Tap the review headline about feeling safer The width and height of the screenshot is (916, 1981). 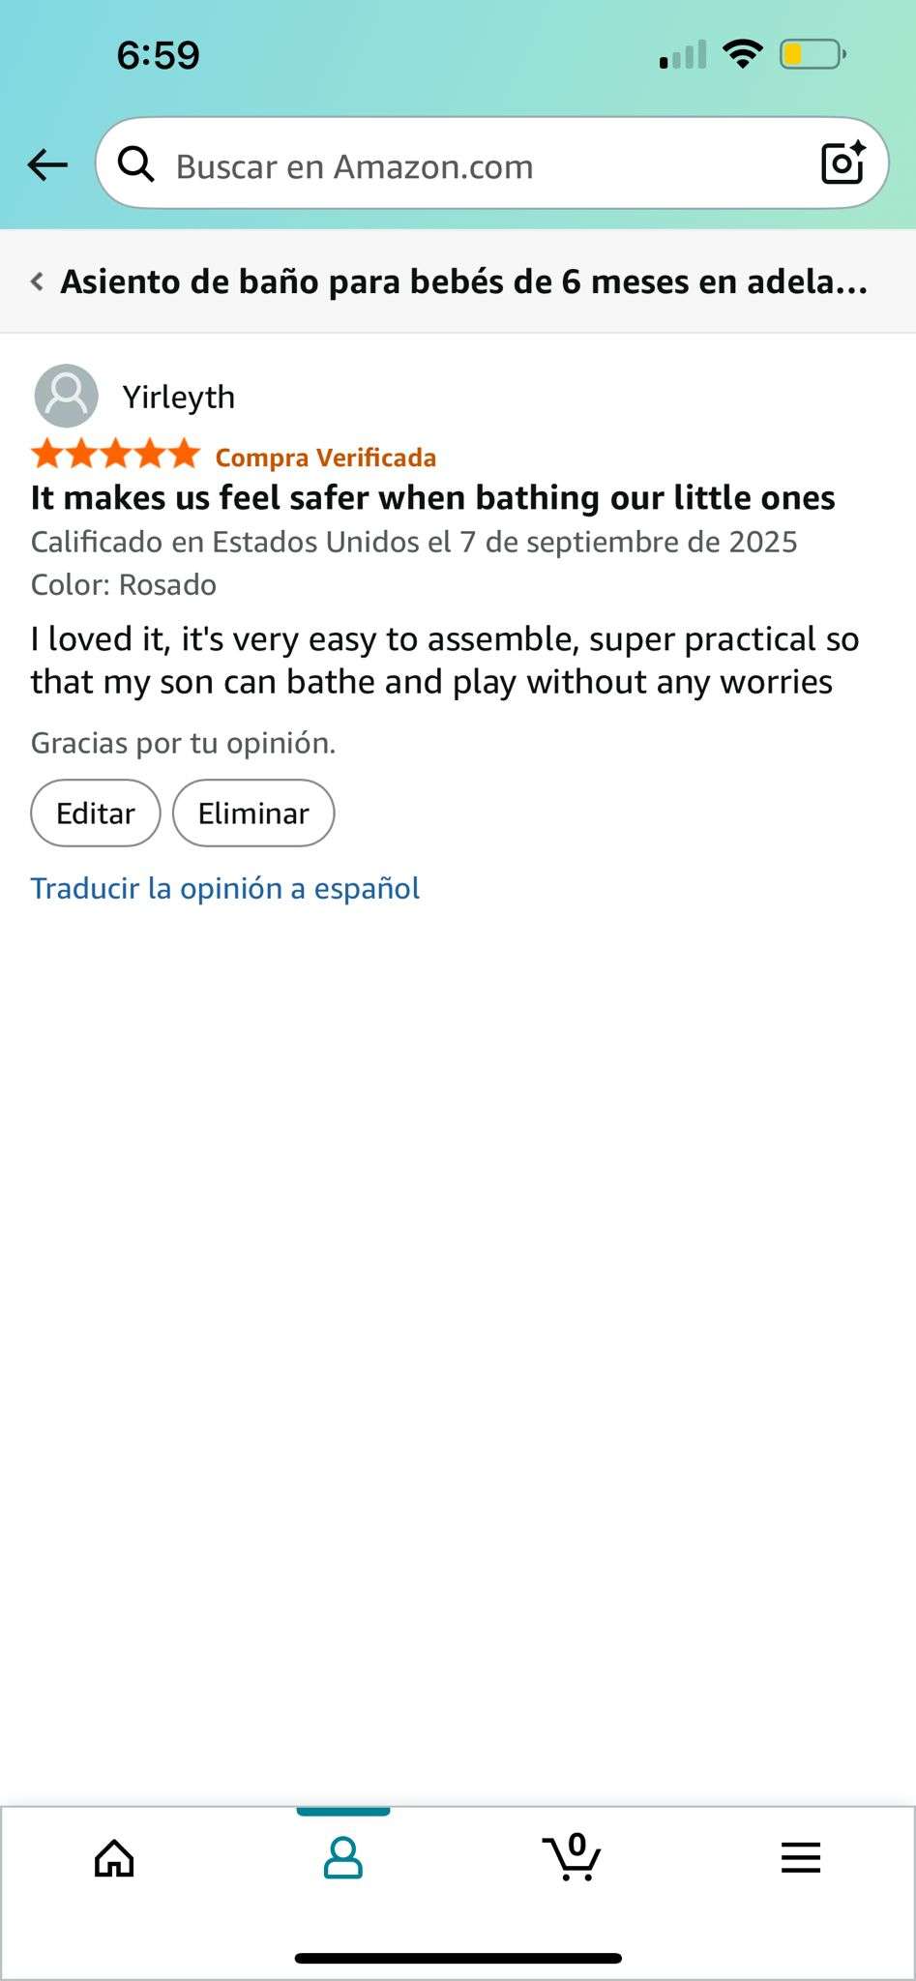[432, 497]
